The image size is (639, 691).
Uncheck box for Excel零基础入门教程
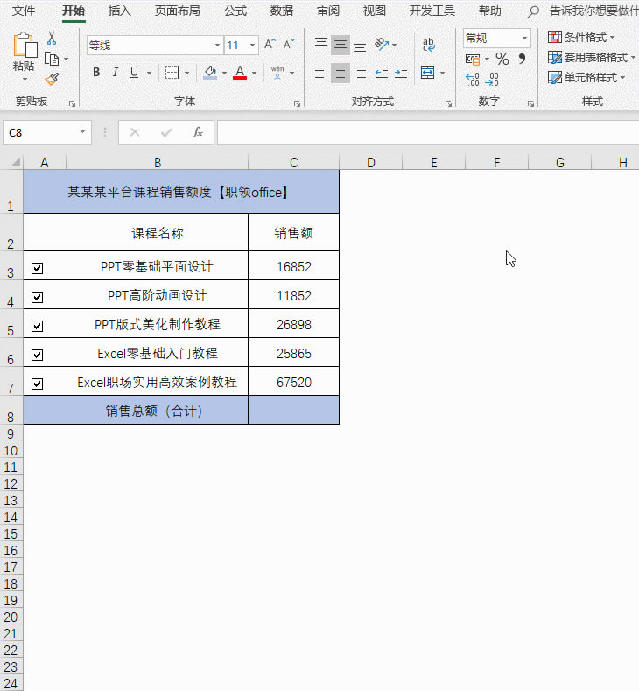(38, 355)
